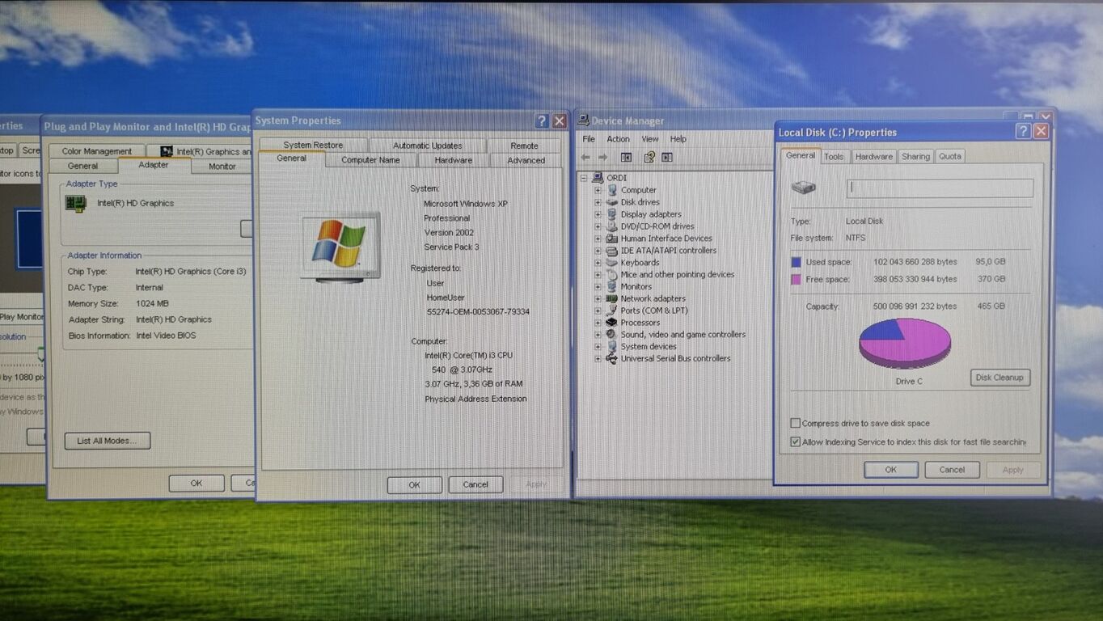Switch to System Restore tab
The image size is (1103, 621).
pos(313,146)
